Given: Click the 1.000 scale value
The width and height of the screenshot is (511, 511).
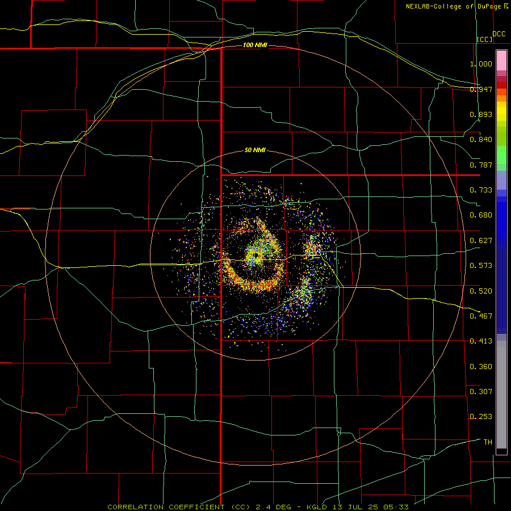Looking at the screenshot, I should pos(481,64).
